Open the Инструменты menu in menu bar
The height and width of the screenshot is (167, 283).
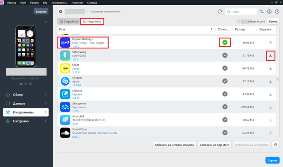coord(59,3)
